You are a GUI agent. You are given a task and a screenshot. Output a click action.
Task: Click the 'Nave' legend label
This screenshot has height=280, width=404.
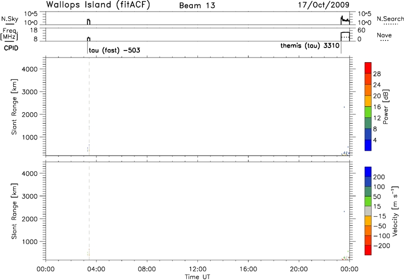[384, 35]
